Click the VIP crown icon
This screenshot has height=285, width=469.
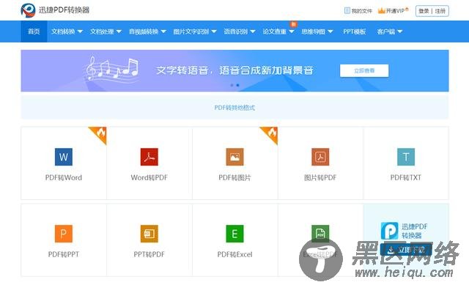point(381,11)
